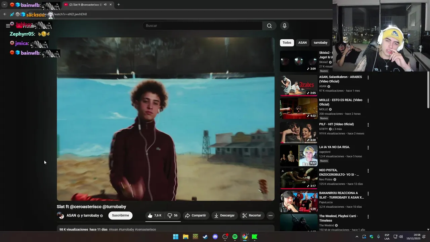Open the PILF - HIT video thumbnail
430x242 pixels.
pyautogui.click(x=298, y=132)
